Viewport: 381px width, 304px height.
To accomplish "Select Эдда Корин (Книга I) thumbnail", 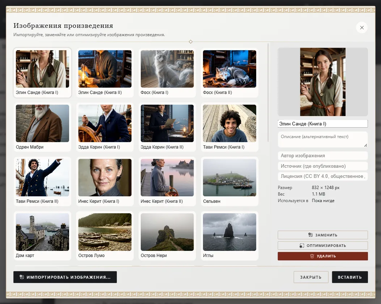I will (105, 127).
